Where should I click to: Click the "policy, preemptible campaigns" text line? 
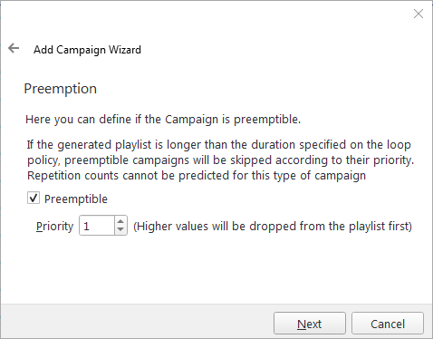pyautogui.click(x=220, y=160)
